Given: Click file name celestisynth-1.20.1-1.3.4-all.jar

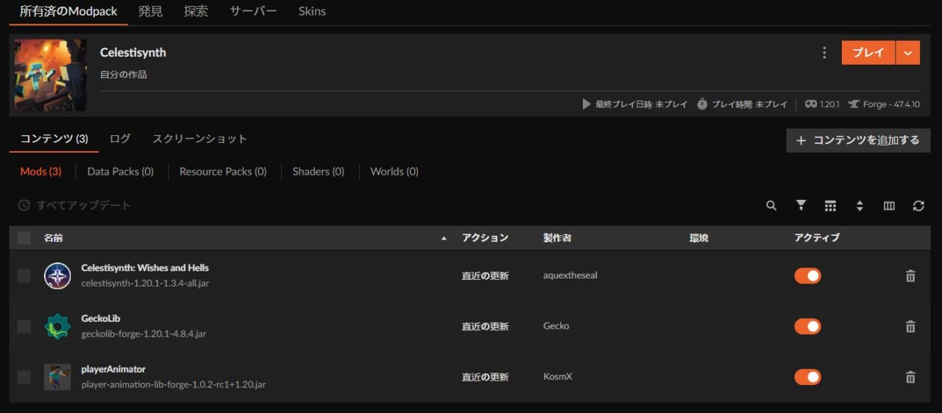Looking at the screenshot, I should (145, 284).
